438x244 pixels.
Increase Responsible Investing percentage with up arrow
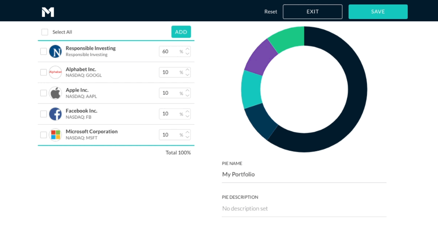pyautogui.click(x=187, y=49)
